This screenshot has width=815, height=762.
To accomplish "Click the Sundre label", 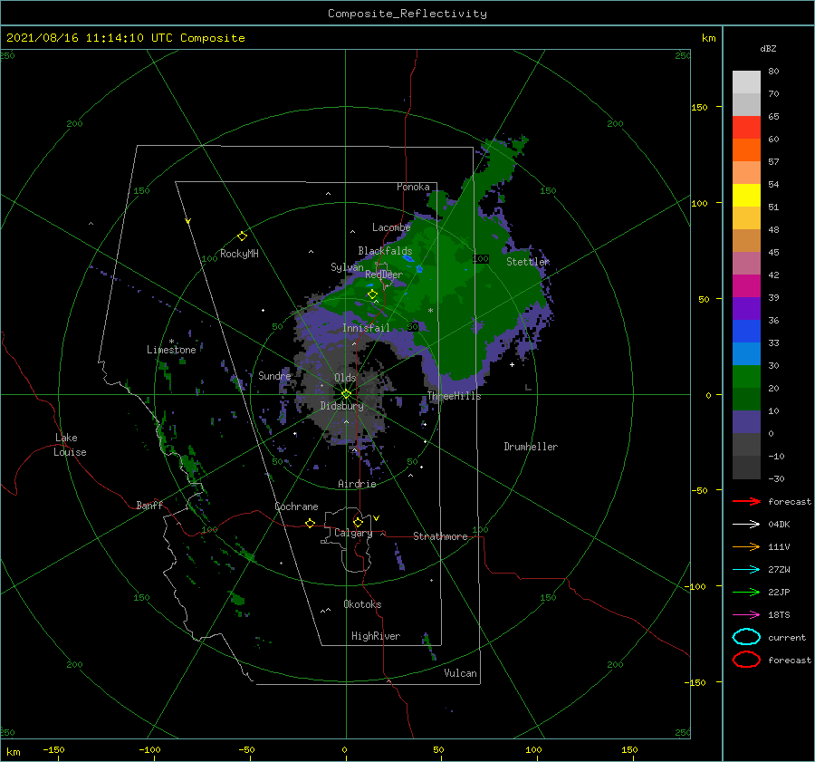I will click(274, 375).
